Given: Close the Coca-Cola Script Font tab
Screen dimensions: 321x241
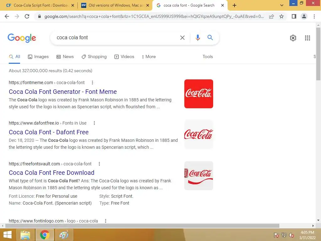Looking at the screenshot, I should 73,6.
